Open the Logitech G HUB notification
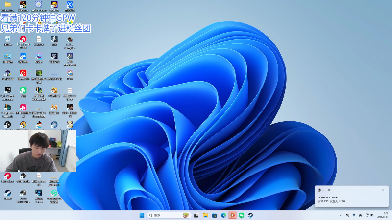Screen dimensions: 392x220 (351, 197)
